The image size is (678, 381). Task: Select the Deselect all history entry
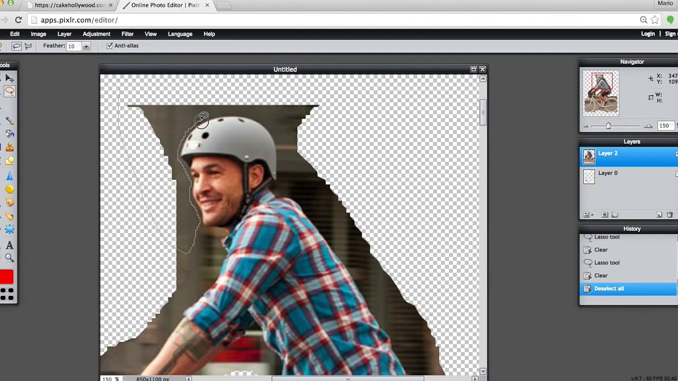point(628,288)
